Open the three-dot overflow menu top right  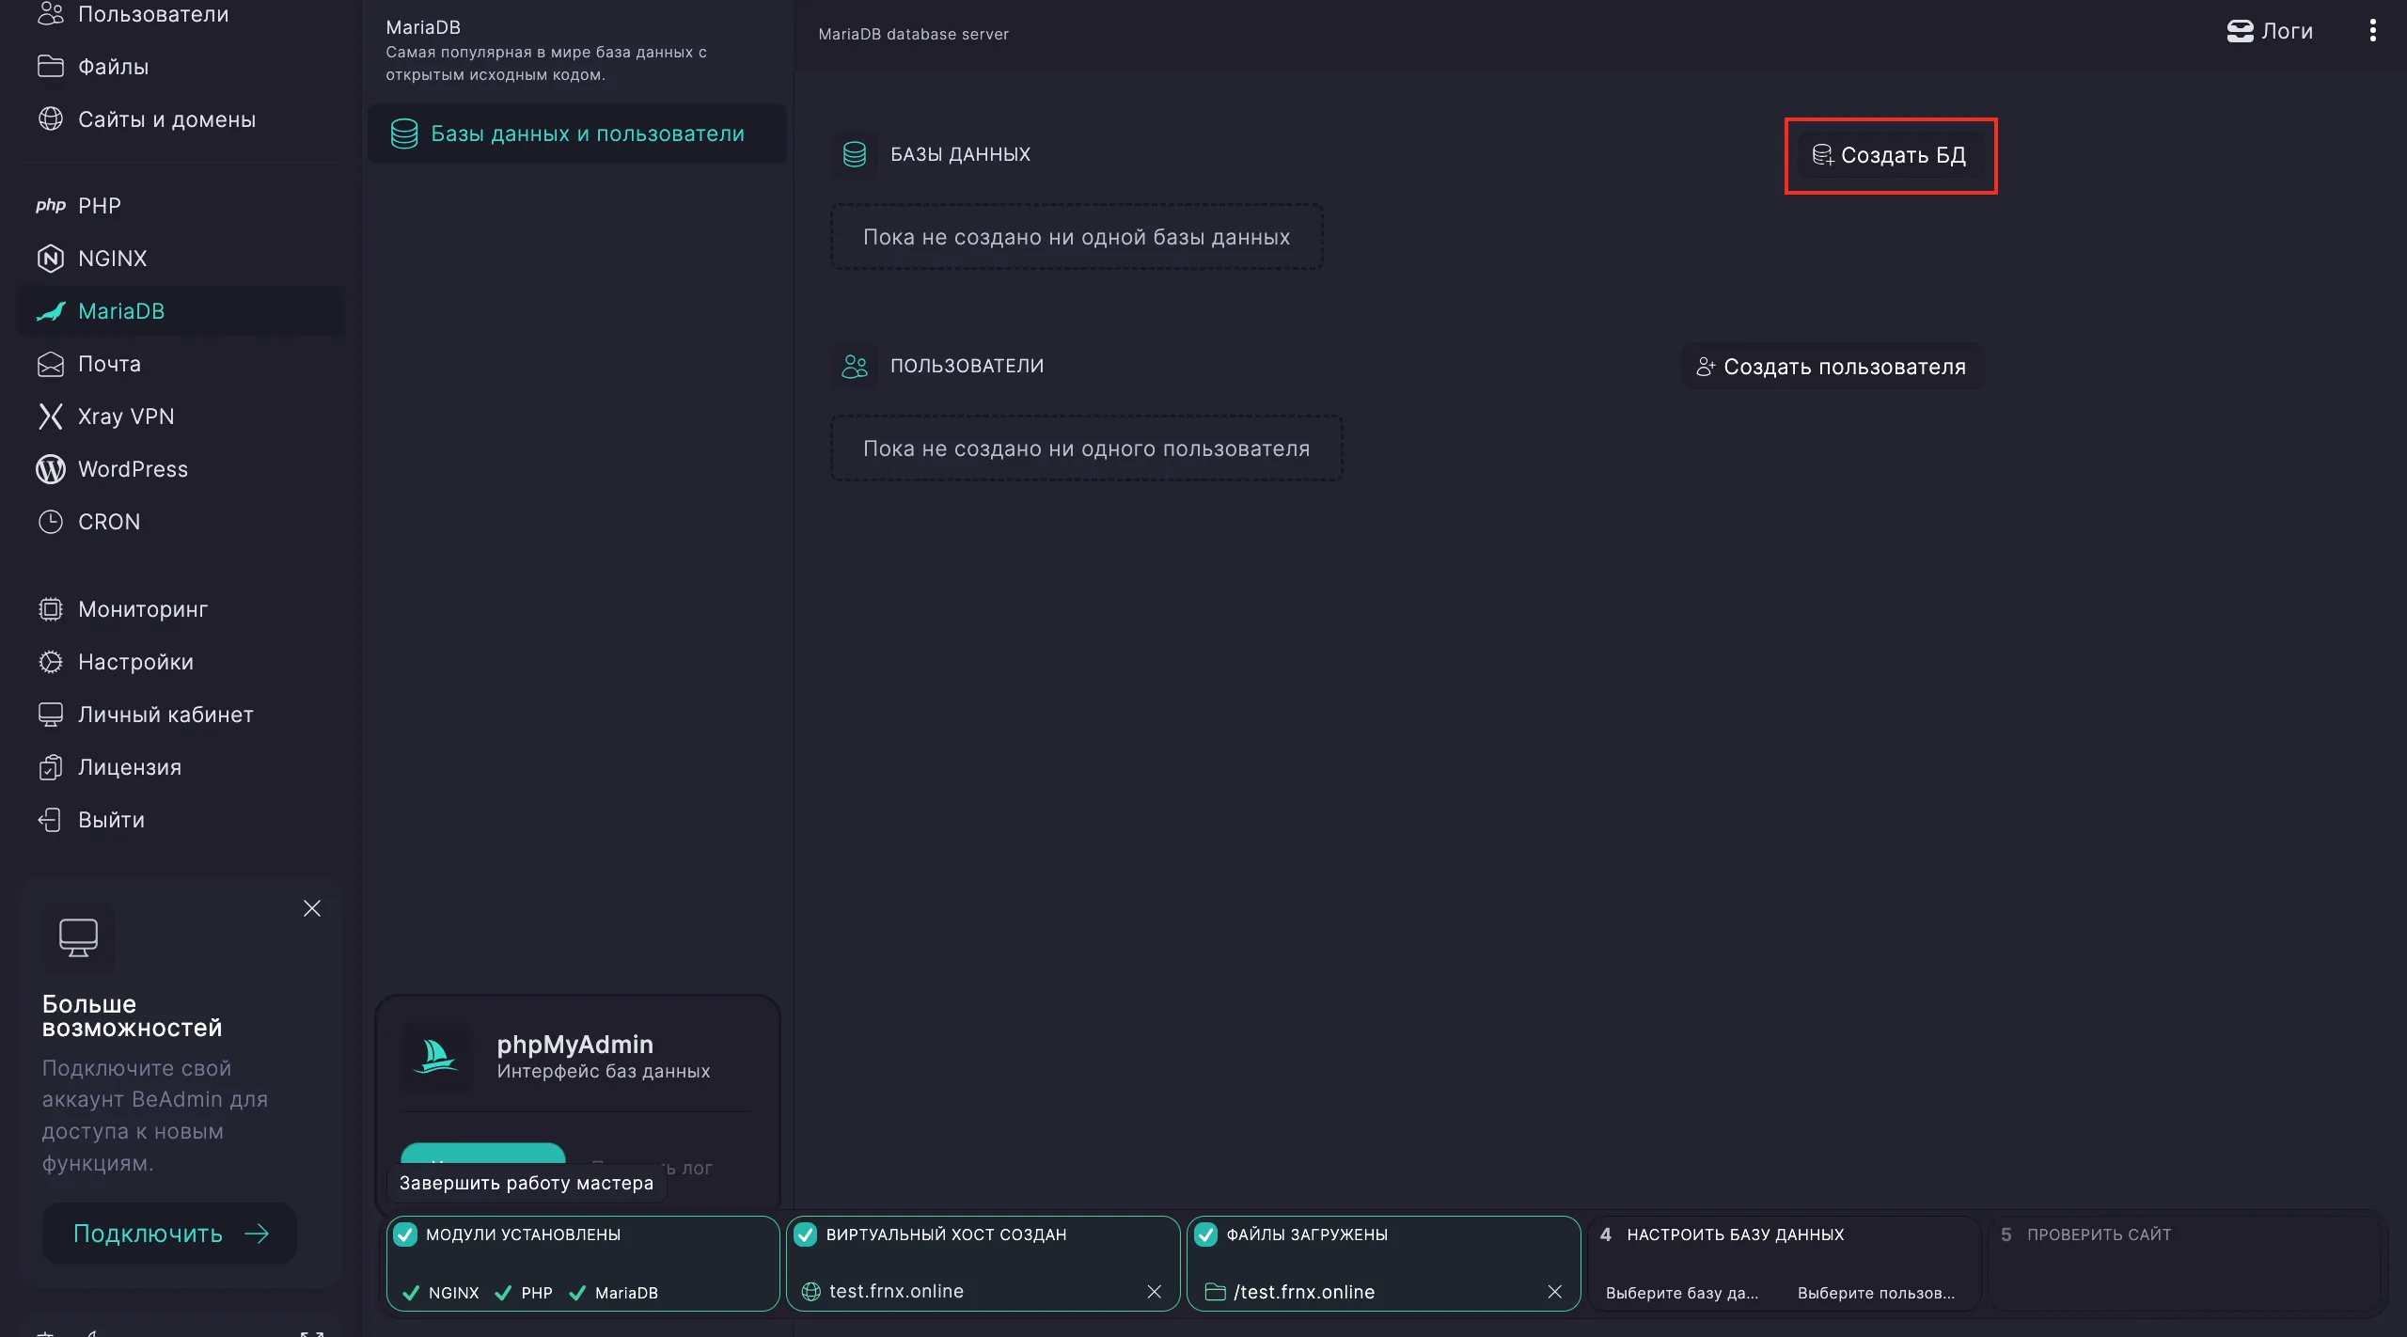[x=2371, y=30]
